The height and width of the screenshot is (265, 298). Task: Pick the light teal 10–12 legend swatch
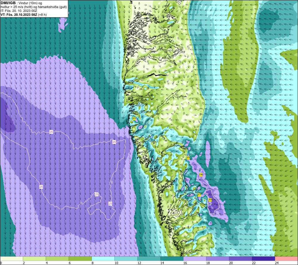(126, 258)
